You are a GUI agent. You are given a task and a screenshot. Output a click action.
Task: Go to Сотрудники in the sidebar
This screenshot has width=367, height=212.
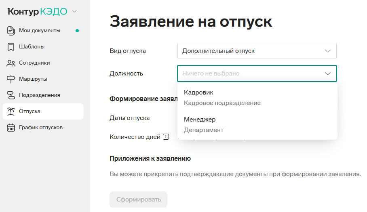[34, 63]
